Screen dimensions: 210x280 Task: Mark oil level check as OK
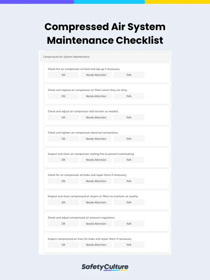click(x=63, y=75)
